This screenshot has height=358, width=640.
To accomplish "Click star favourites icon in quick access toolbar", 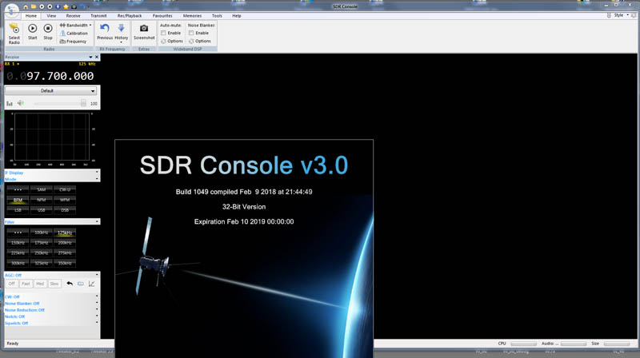I will click(66, 6).
